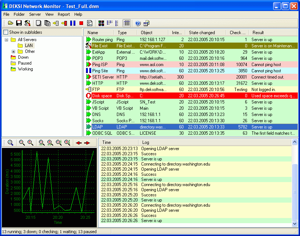300x236 pixels.
Task: Expand the Other folder node
Action: pyautogui.click(x=13, y=51)
